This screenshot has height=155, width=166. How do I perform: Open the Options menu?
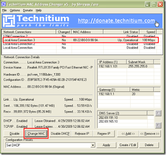[x=15, y=10]
